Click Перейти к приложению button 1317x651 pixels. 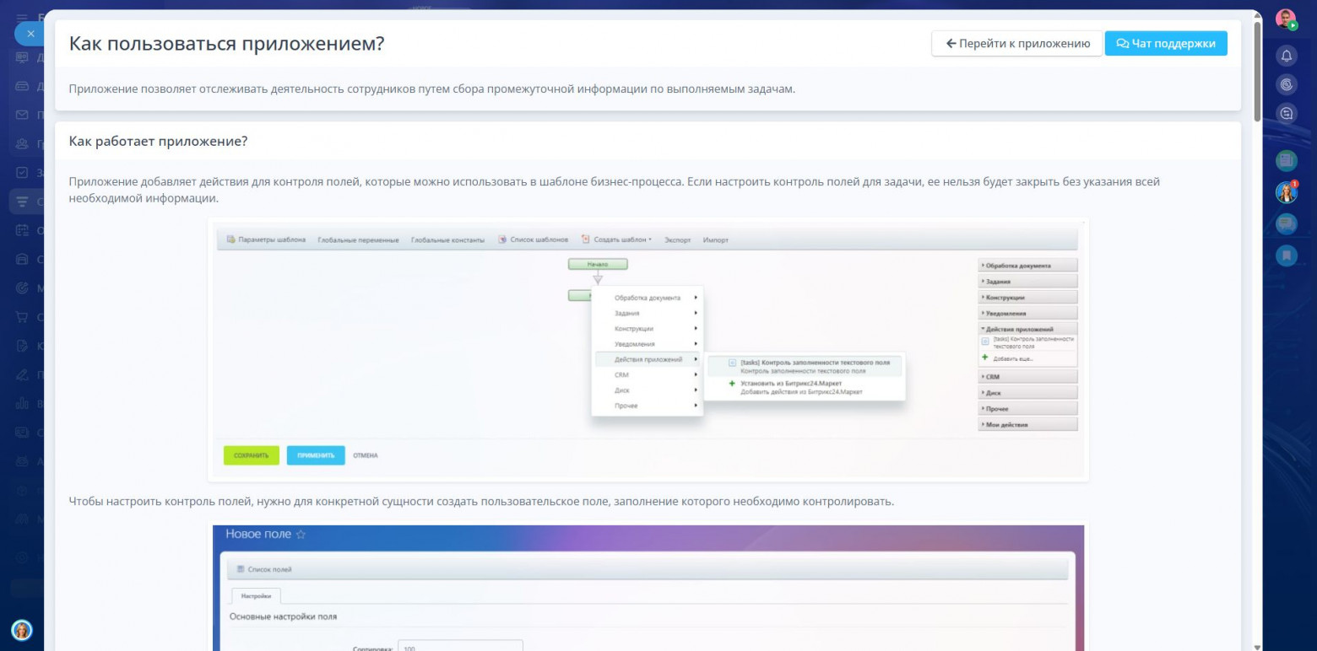tap(1017, 43)
